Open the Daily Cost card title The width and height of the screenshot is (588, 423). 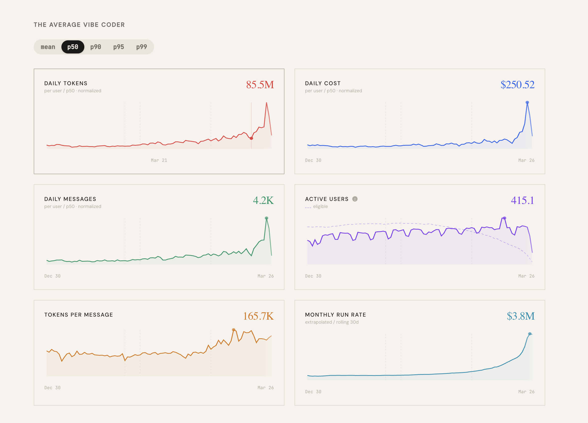coord(323,83)
